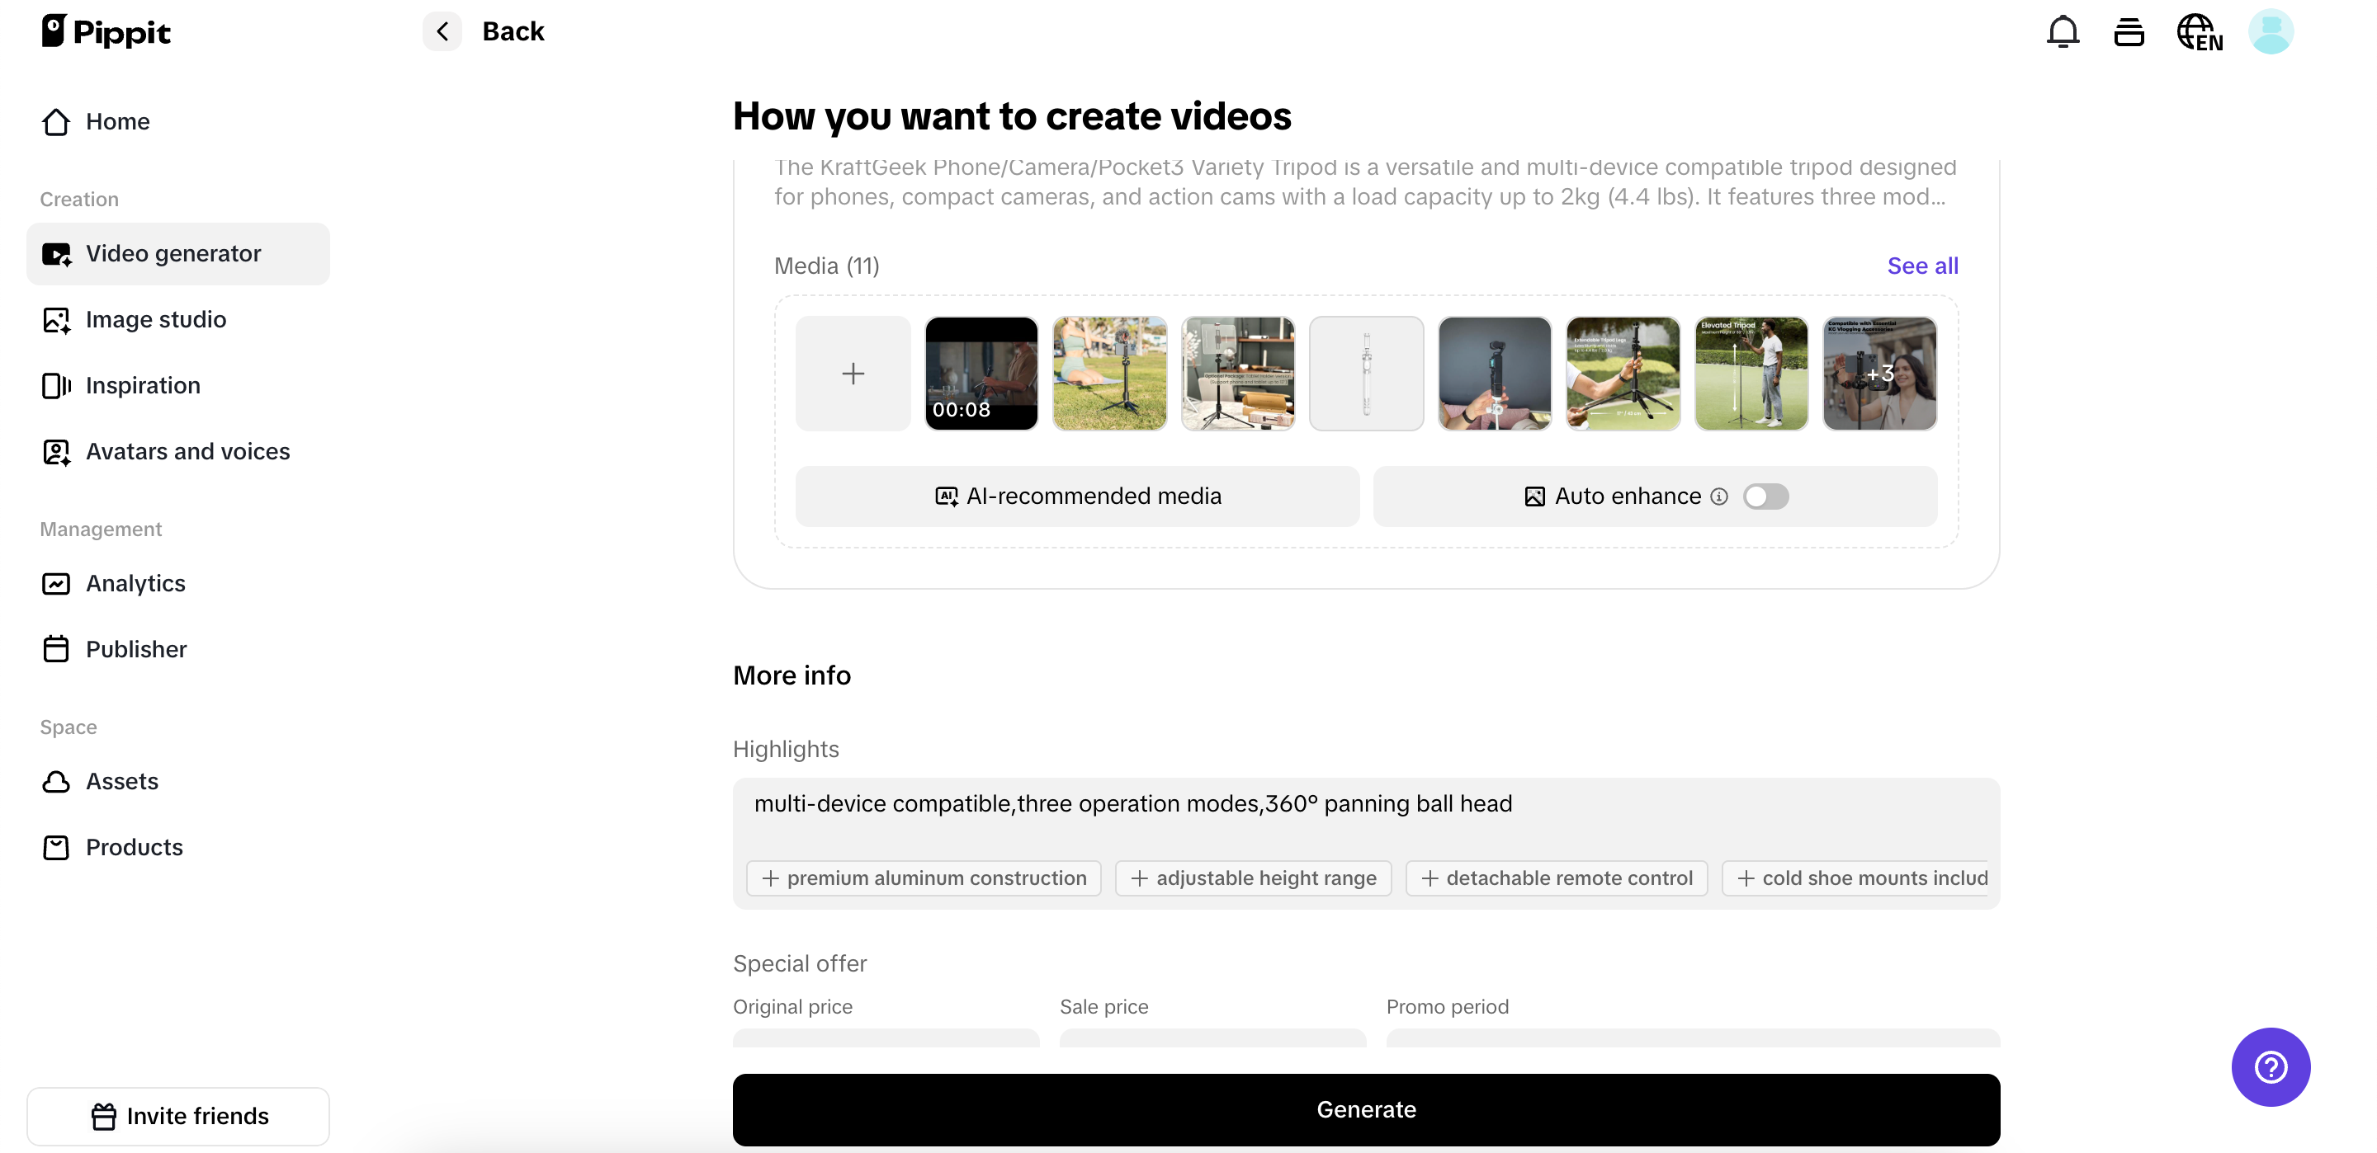
Task: Open the Products page
Action: [134, 847]
